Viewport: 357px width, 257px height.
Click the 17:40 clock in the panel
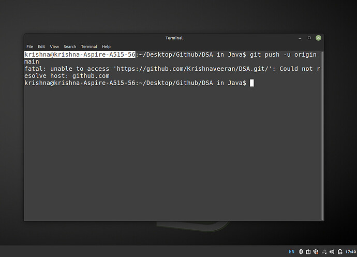click(350, 251)
